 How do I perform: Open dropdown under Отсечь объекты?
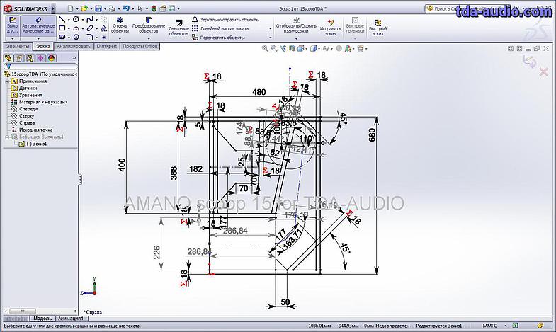tap(120, 38)
